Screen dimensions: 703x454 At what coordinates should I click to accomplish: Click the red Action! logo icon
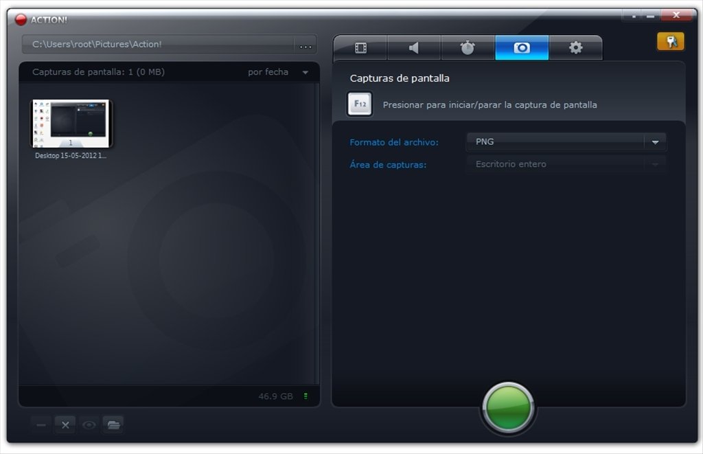[21, 20]
